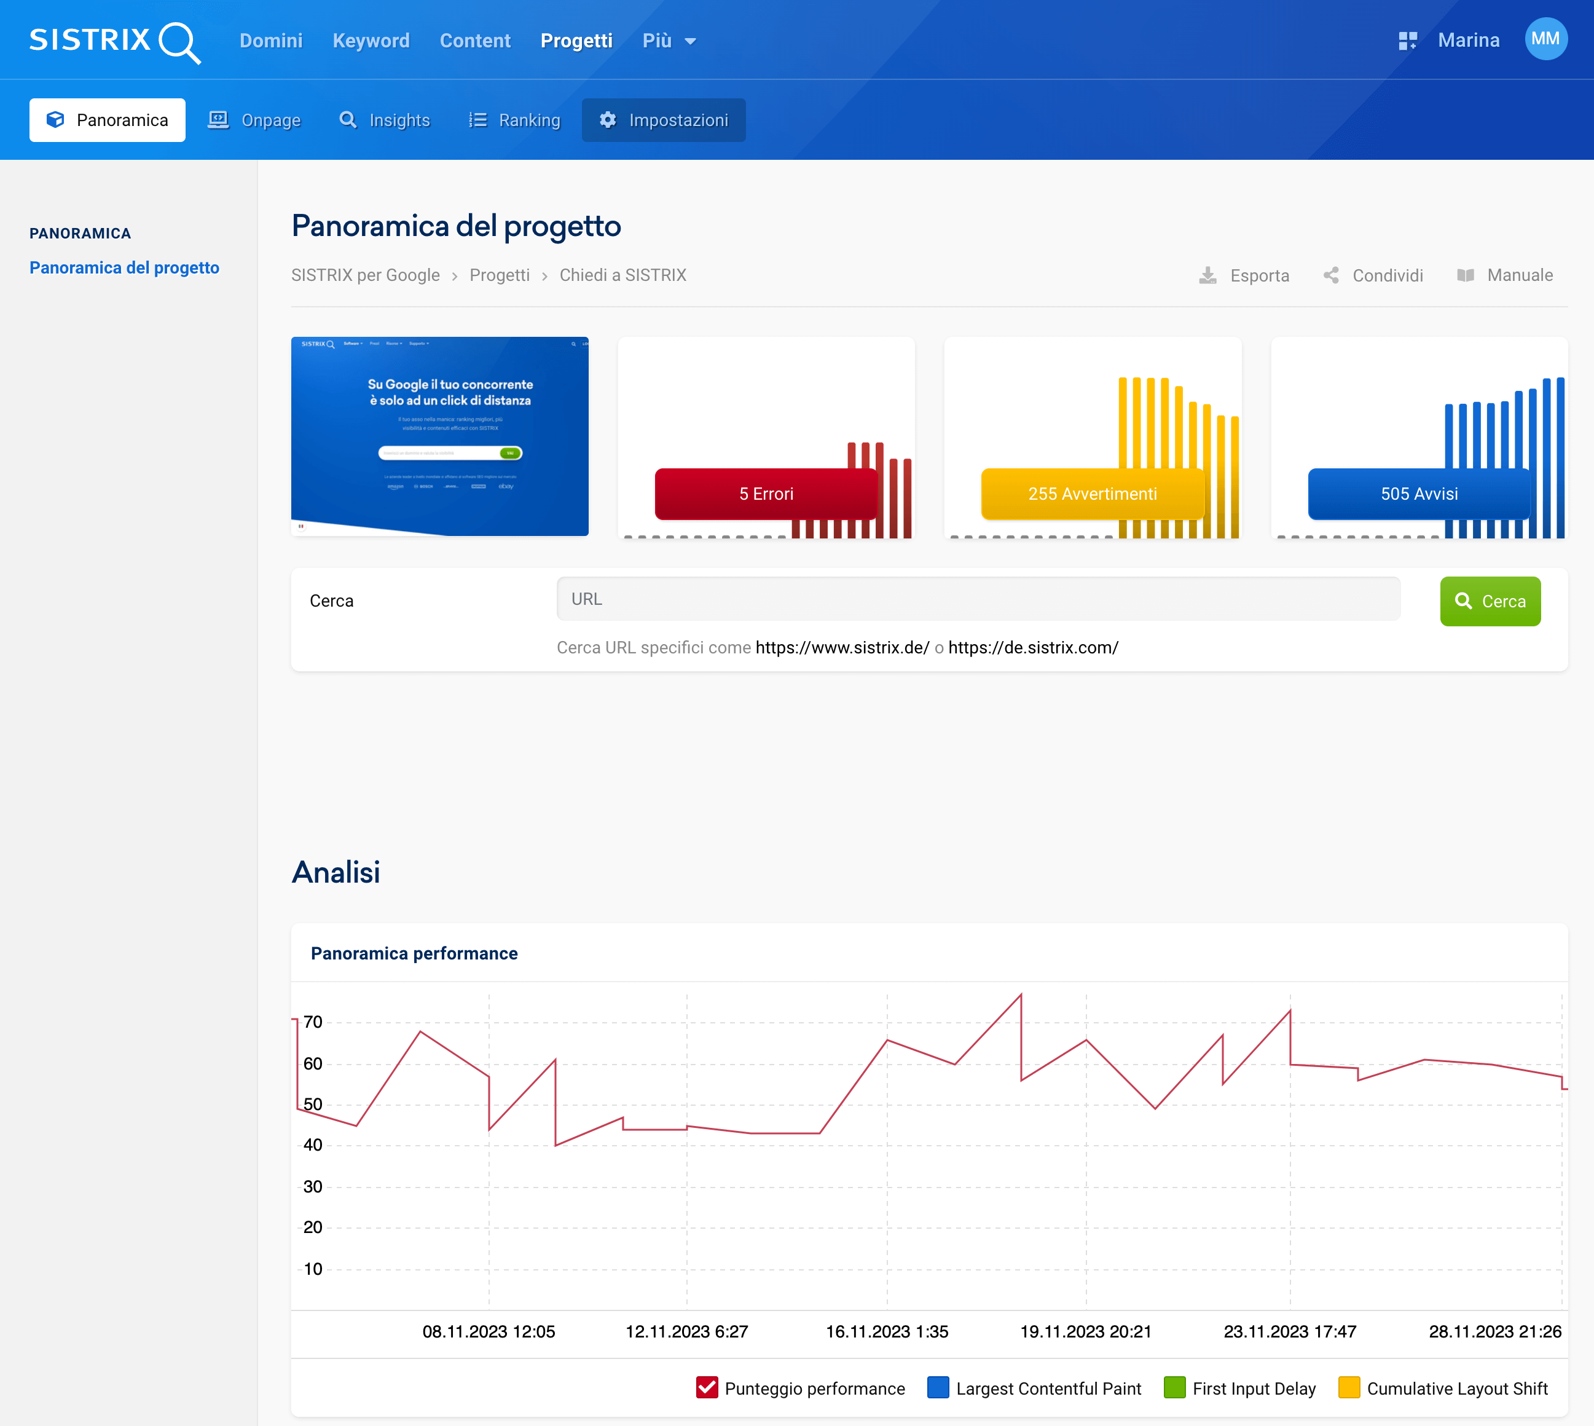Click the Esporta download button
Screen dimensions: 1594x1426
click(1244, 275)
